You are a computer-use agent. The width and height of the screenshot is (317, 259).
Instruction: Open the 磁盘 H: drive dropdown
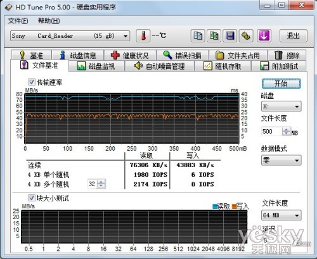pyautogui.click(x=281, y=106)
